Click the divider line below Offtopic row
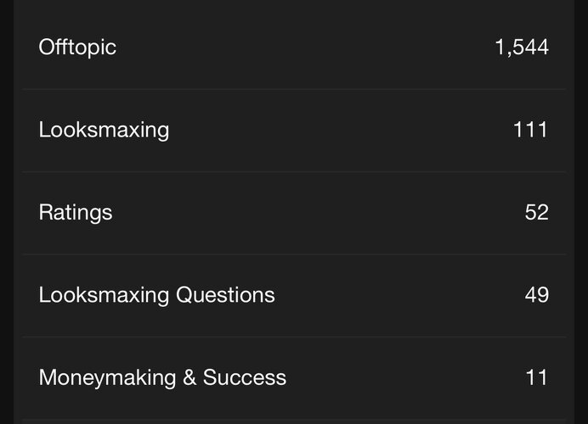 (294, 89)
